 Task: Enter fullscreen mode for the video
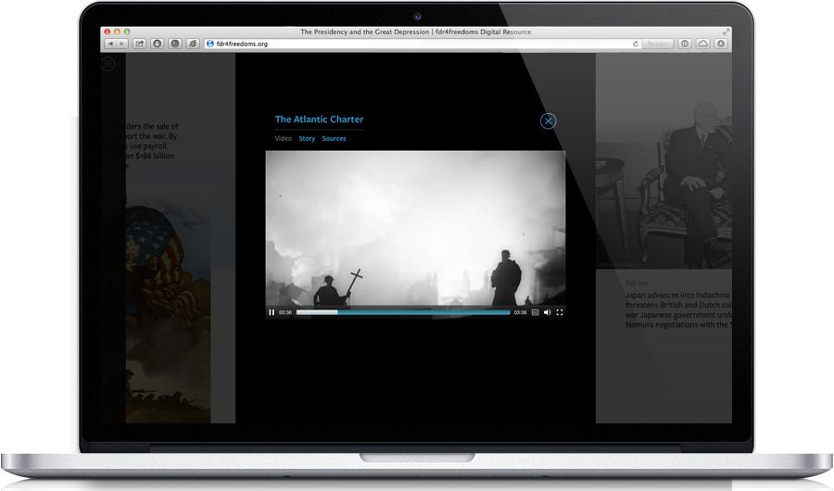[560, 312]
